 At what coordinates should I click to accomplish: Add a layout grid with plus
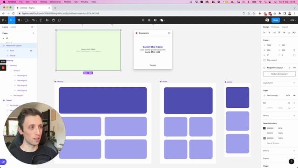click(294, 83)
